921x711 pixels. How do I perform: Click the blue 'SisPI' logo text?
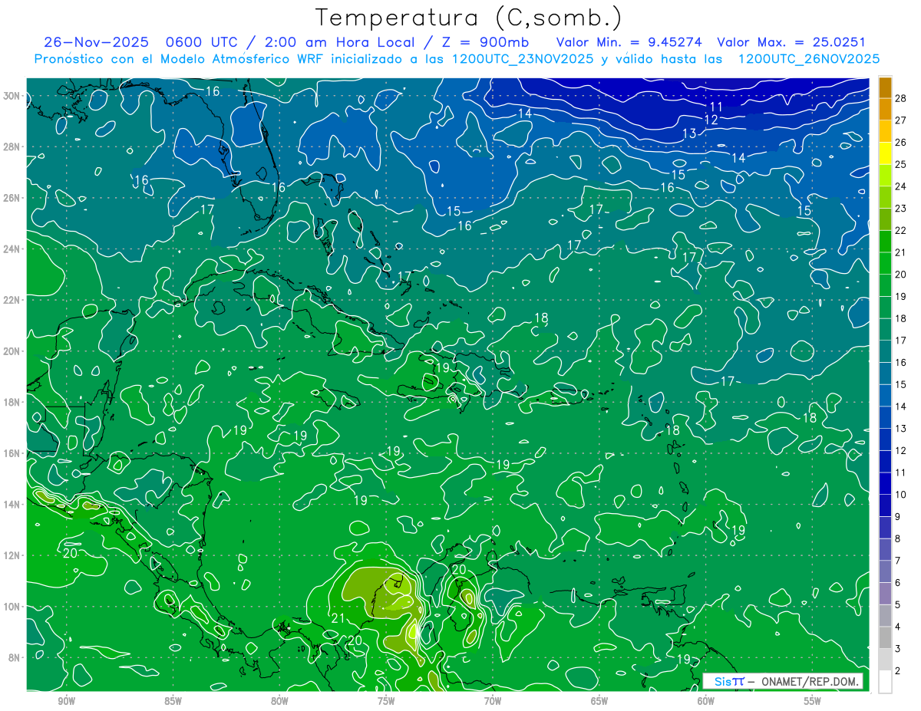click(x=729, y=681)
